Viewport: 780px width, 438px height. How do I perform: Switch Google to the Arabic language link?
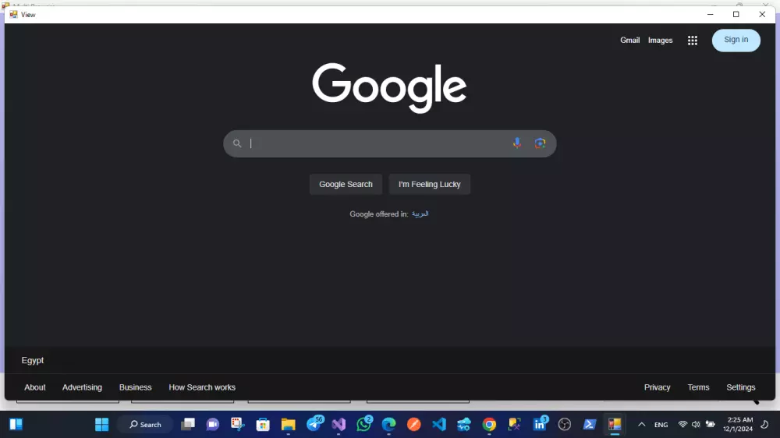420,214
